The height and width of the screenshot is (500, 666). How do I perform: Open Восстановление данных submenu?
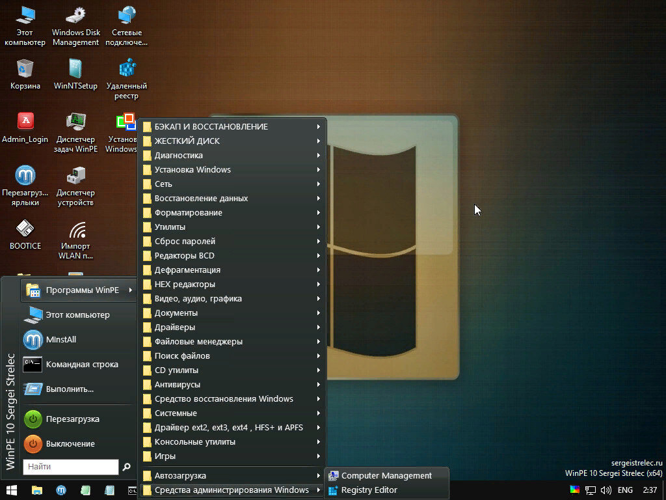(232, 198)
